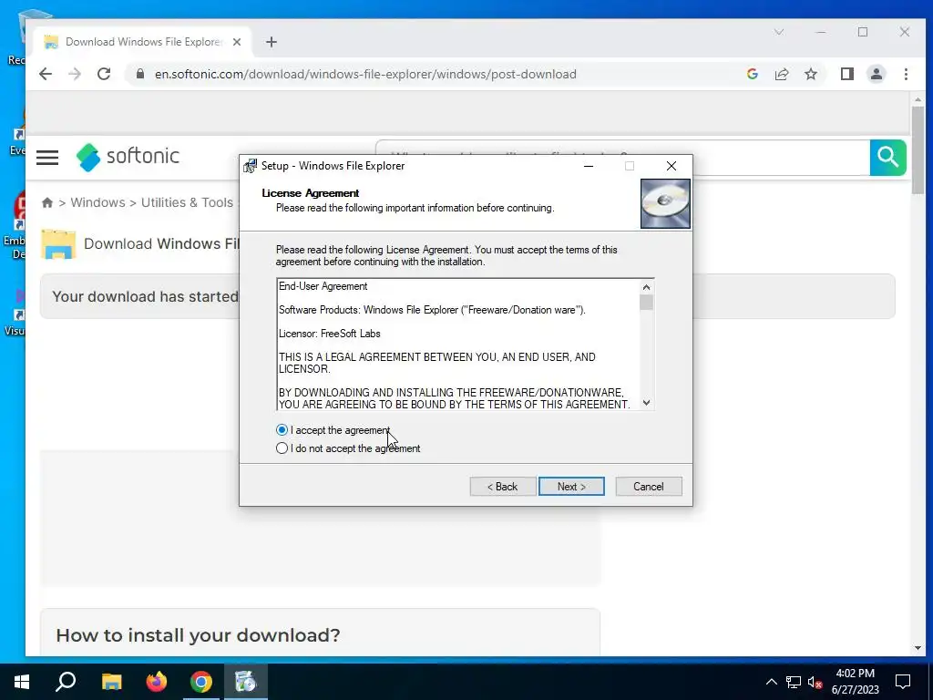
Task: Reload the Softonic page
Action: click(104, 74)
